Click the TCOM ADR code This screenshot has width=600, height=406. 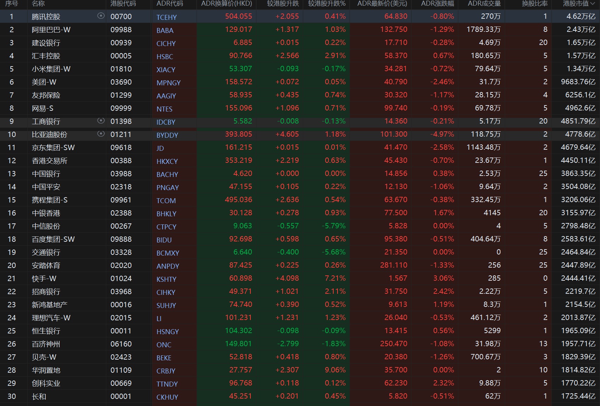click(166, 201)
